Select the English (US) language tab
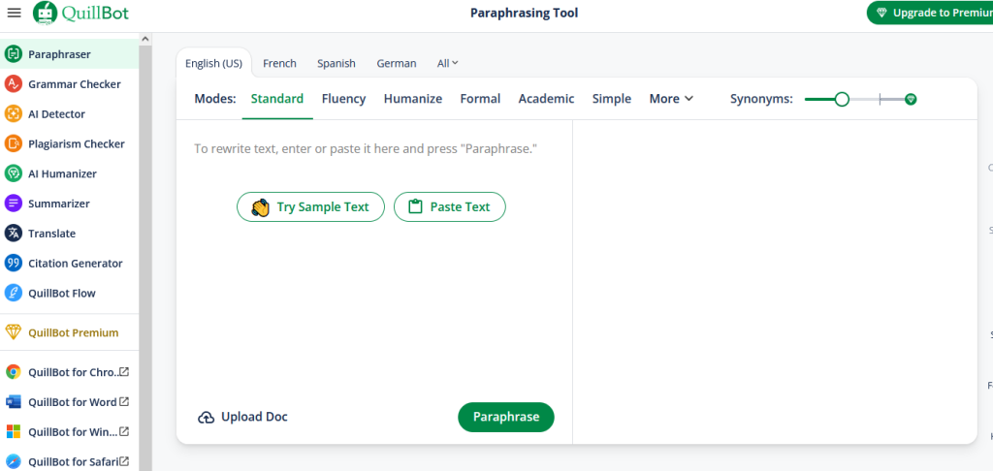This screenshot has width=993, height=471. pyautogui.click(x=213, y=63)
